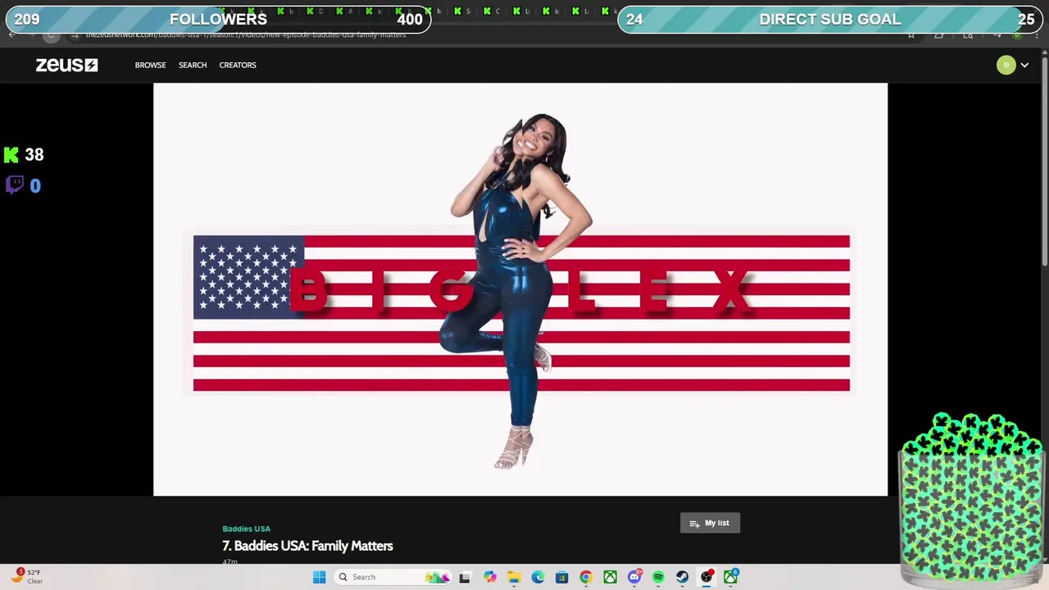This screenshot has width=1049, height=590.
Task: Expand the account dropdown chevron
Action: coord(1024,65)
